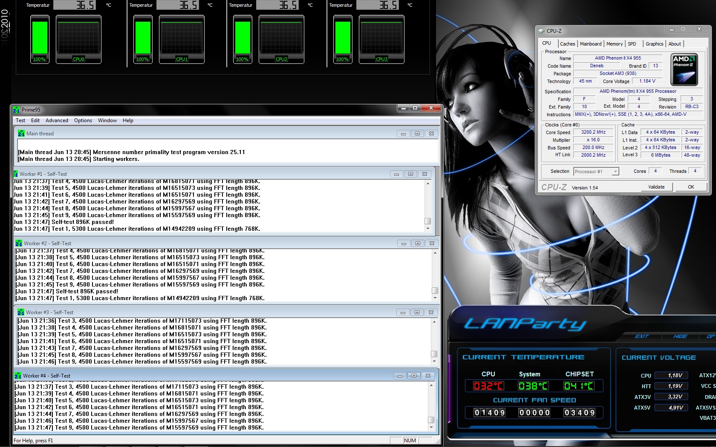
Task: Click the Level 3 cache value 6 MBytes
Action: (661, 155)
